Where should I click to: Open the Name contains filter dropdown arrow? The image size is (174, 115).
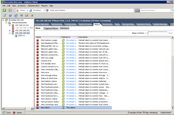146,33
